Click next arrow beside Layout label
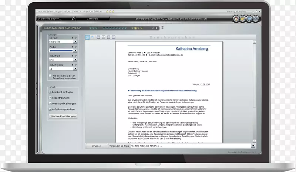The width and height of the screenshot is (296, 172). [76, 38]
